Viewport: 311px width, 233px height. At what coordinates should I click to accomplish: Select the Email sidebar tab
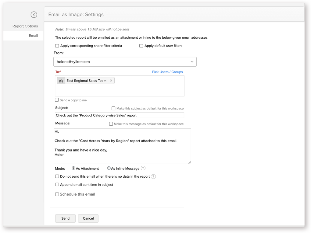(x=33, y=36)
